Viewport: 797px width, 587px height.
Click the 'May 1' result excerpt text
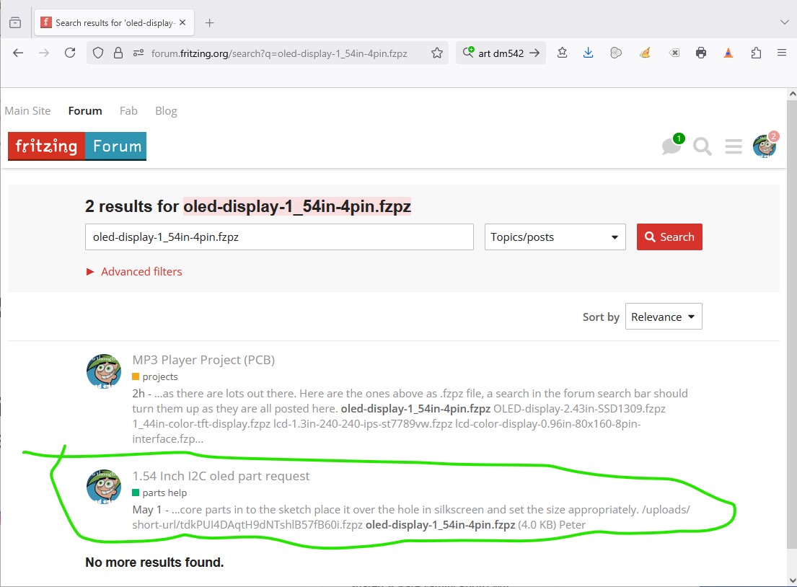pos(411,517)
